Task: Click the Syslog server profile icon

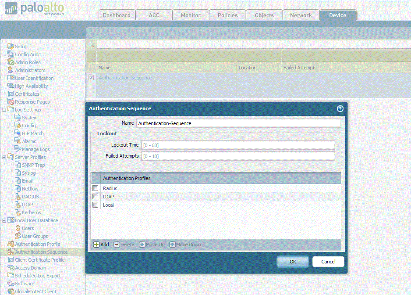Action: click(x=18, y=173)
